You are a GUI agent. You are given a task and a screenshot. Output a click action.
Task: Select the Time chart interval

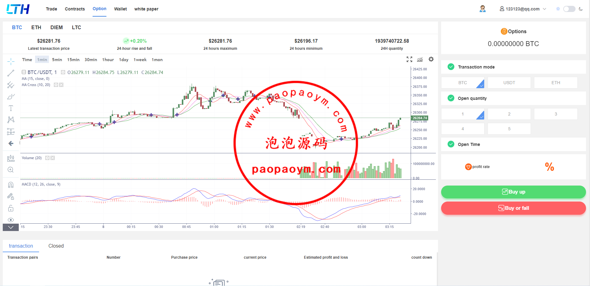coord(27,60)
